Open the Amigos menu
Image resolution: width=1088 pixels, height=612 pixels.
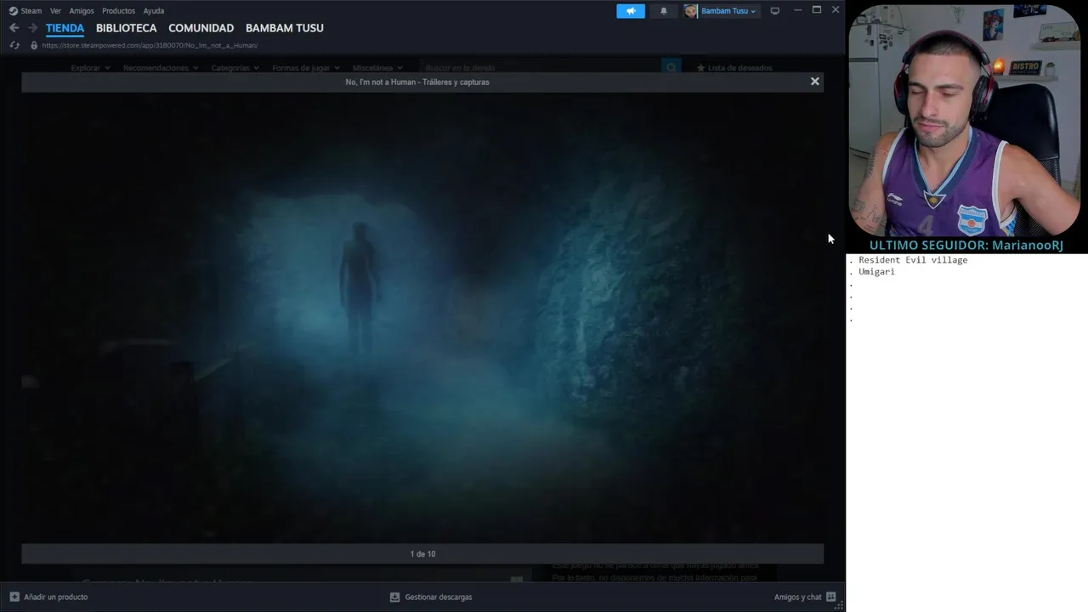(x=82, y=11)
